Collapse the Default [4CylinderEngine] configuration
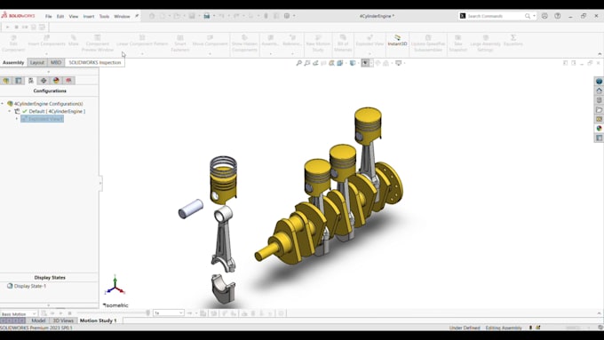Screen dimensions: 604x340 click(x=10, y=111)
